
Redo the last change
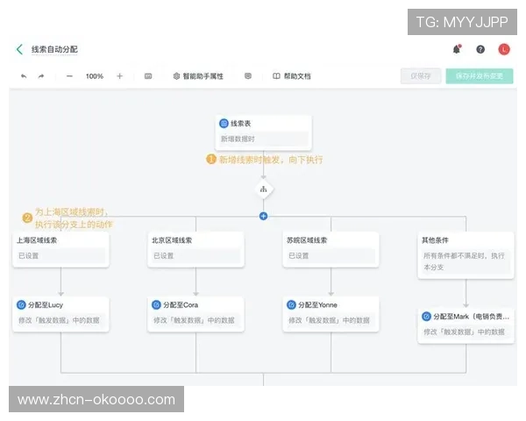coord(41,76)
